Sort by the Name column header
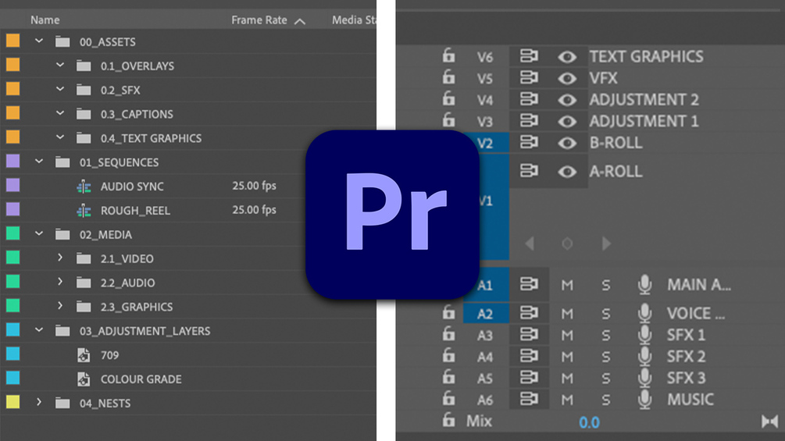This screenshot has width=785, height=441. click(45, 20)
